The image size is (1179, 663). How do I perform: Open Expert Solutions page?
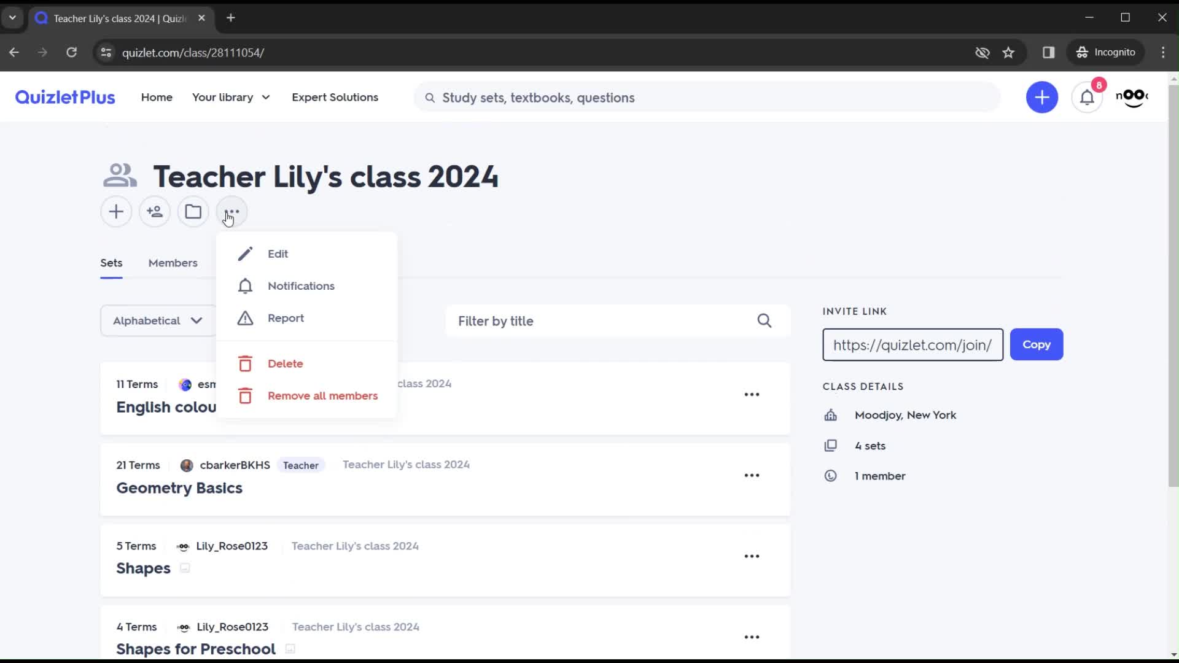click(x=335, y=96)
